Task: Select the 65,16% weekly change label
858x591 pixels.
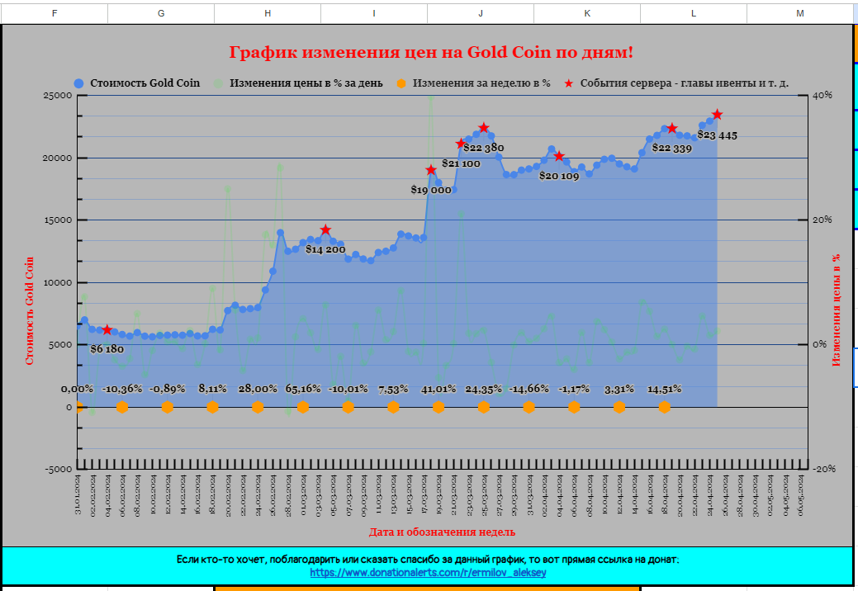Action: coord(303,389)
